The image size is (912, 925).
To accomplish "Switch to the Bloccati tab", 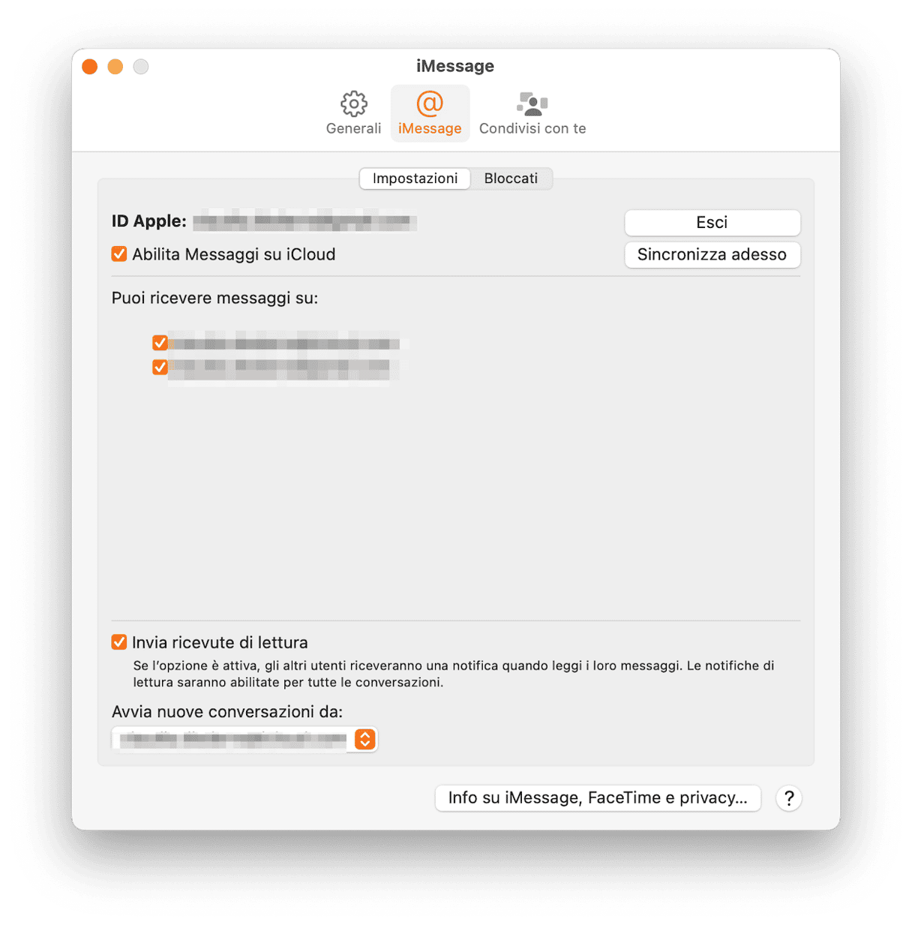I will point(511,179).
